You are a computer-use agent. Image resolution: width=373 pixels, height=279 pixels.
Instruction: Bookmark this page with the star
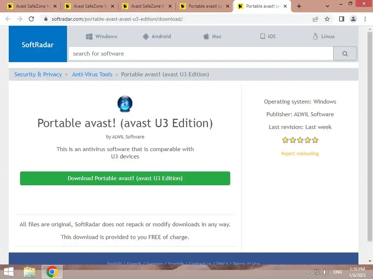pos(327,19)
